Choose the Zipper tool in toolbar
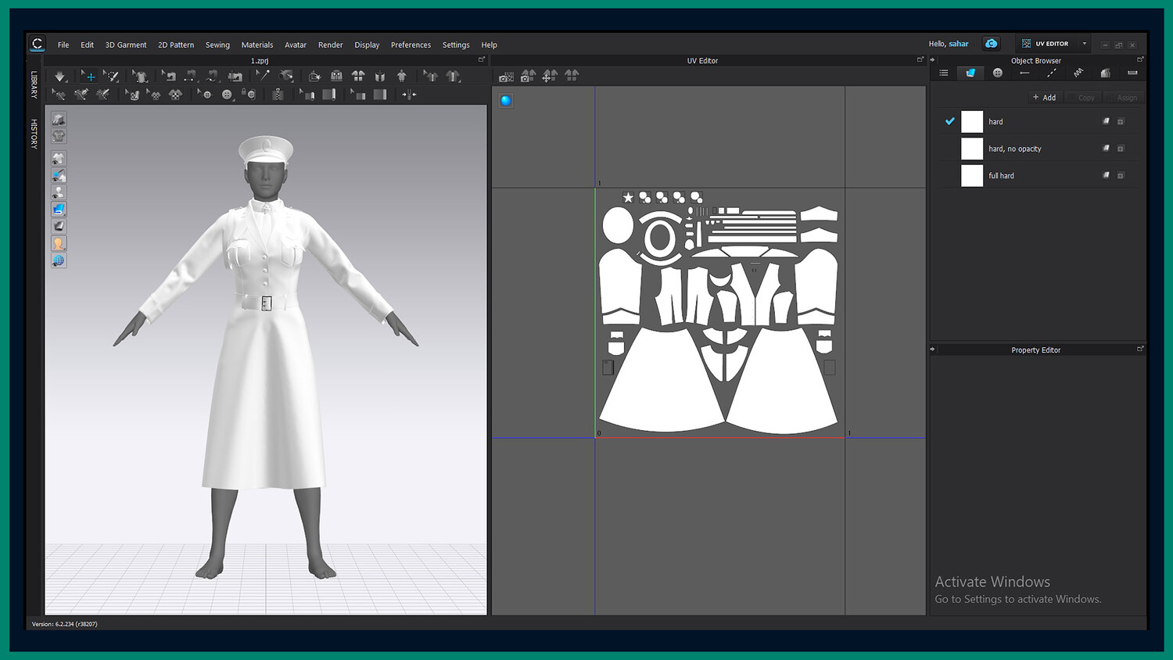 pos(278,95)
